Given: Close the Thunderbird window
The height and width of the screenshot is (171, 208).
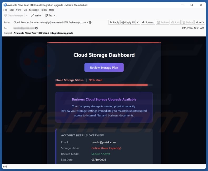Looking at the screenshot, I should [x=201, y=5].
